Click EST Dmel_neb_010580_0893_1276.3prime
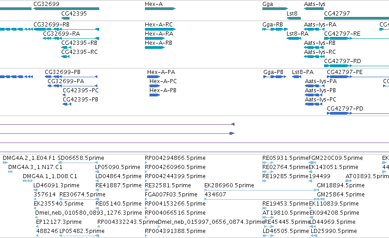The height and width of the screenshot is (238, 389). point(89,213)
